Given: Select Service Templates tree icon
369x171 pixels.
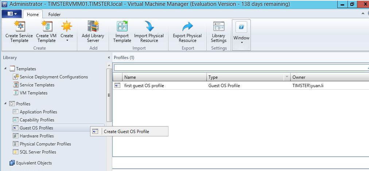Looking at the screenshot, I should (16, 85).
